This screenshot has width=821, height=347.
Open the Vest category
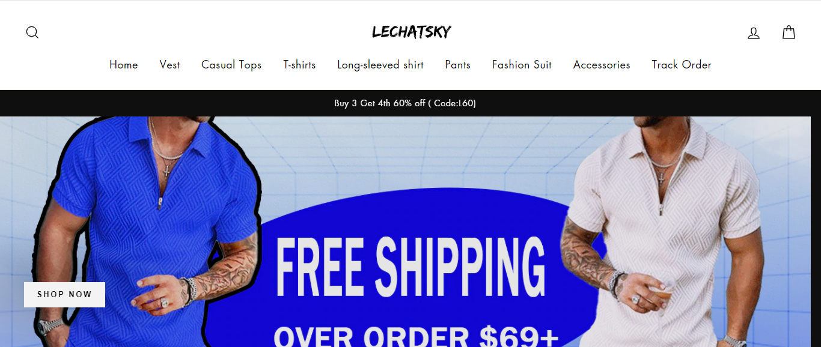169,65
